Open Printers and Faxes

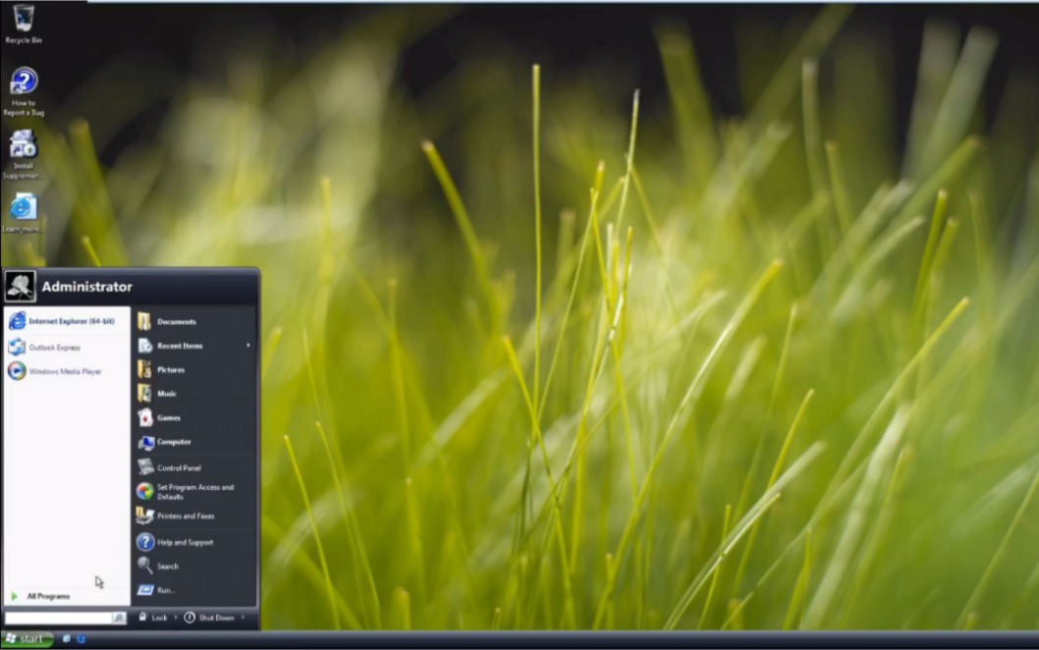point(194,516)
